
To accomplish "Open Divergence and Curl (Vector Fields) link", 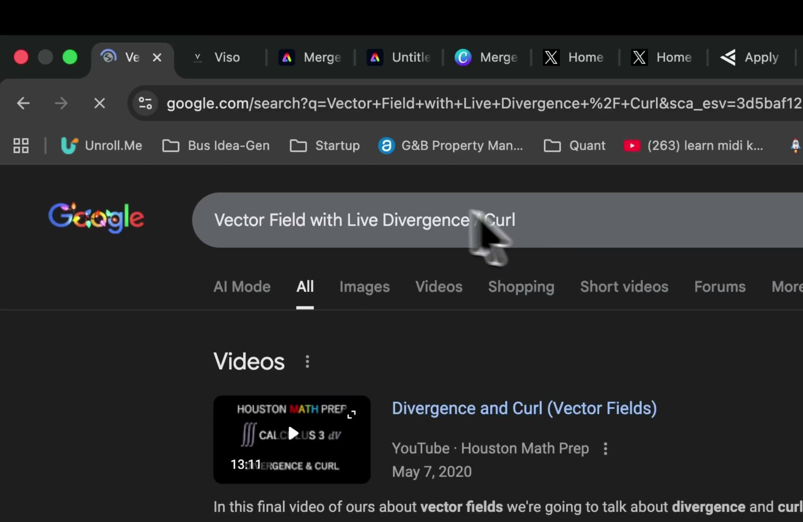I will [524, 408].
